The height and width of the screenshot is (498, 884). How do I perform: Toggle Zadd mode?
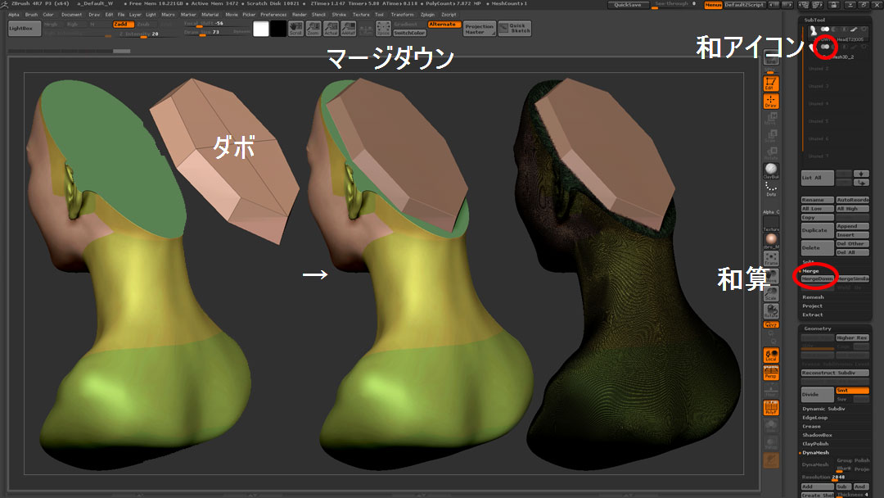tap(123, 25)
